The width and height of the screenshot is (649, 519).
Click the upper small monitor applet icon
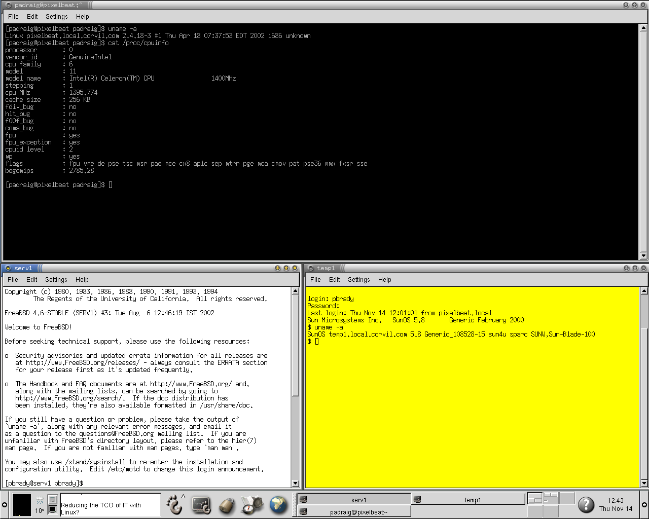point(52,499)
